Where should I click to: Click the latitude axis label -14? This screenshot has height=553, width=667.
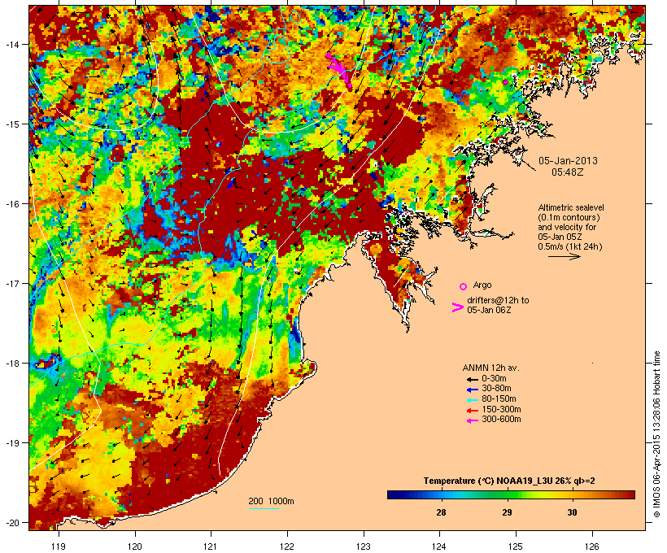(11, 44)
